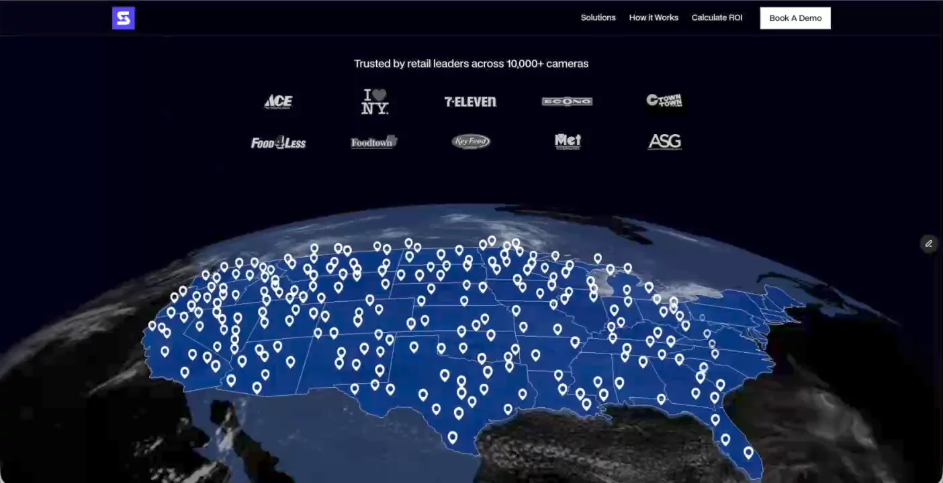Select the Met logo
Image resolution: width=943 pixels, height=483 pixels.
568,142
